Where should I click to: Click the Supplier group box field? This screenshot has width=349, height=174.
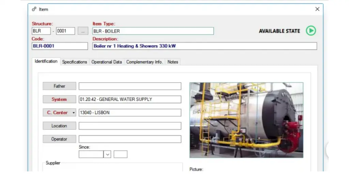point(112,167)
